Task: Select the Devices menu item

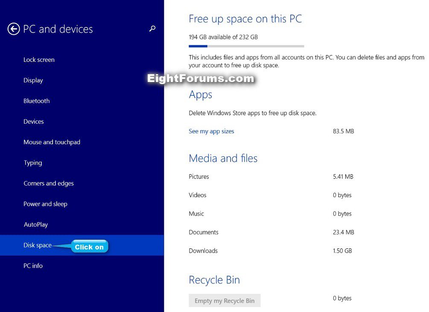Action: 34,122
